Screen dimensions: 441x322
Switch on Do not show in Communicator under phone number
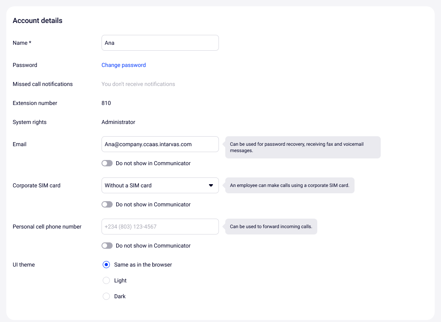pos(107,246)
